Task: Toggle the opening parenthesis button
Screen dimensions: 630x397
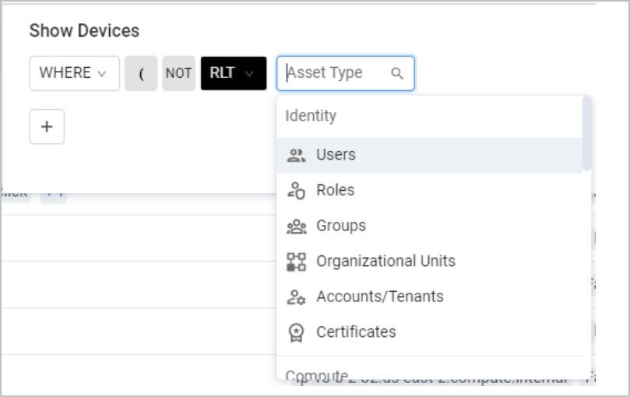Action: coord(141,73)
